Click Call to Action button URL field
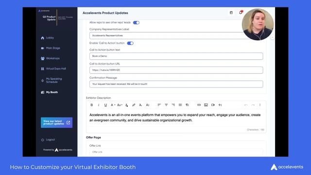311x175 pixels. (x=176, y=70)
